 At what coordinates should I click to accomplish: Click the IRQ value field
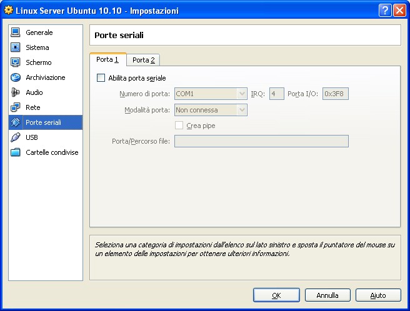276,94
